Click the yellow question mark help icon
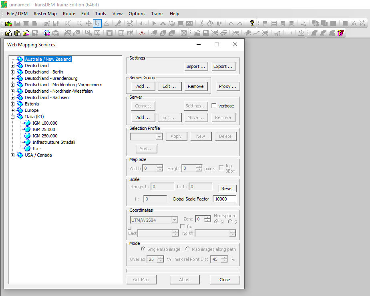This screenshot has height=296, width=370. coord(252,23)
